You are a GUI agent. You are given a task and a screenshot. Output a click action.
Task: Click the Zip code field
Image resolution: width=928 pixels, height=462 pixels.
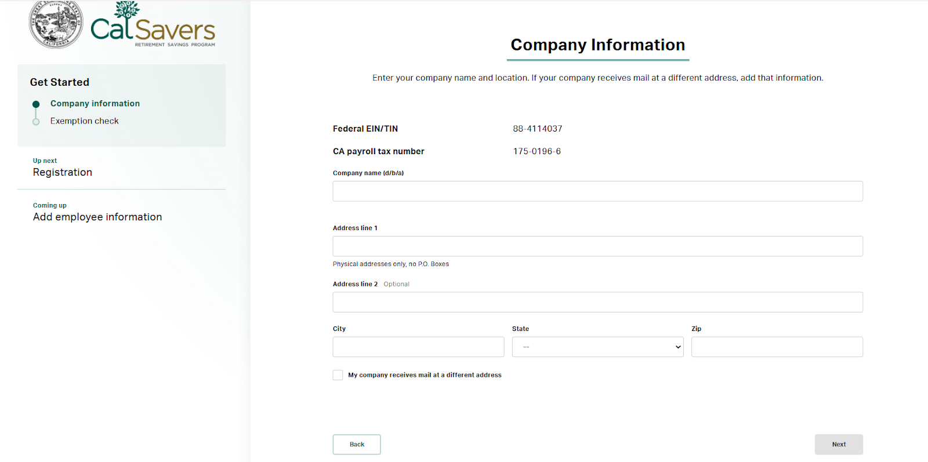777,347
